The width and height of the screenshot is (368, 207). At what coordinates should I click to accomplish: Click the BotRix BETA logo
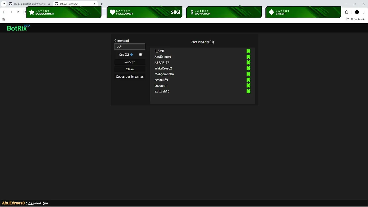click(18, 28)
